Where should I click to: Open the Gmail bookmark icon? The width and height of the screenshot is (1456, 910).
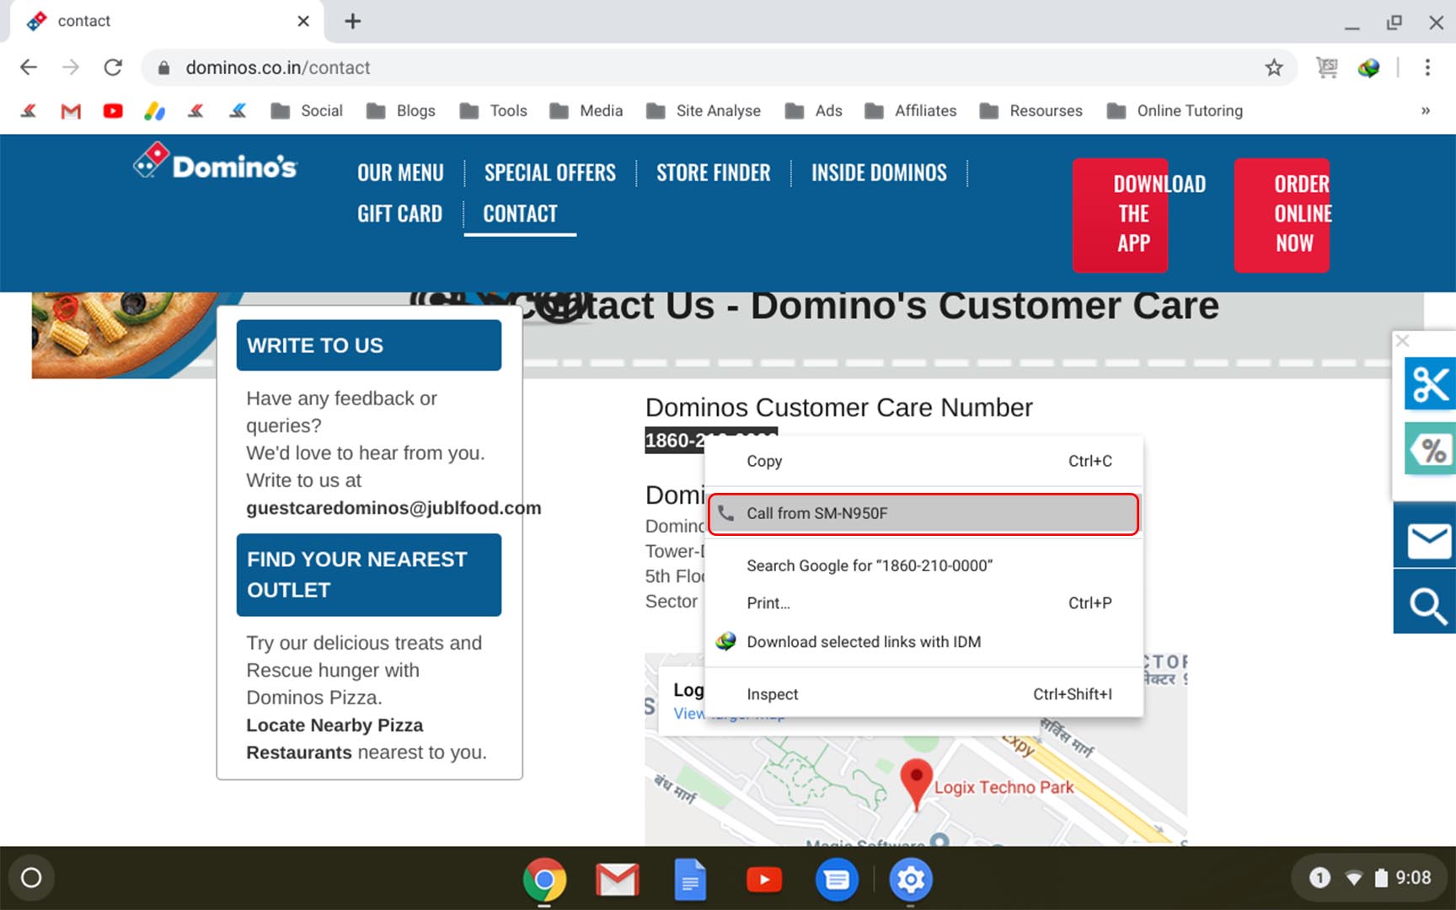coord(71,110)
